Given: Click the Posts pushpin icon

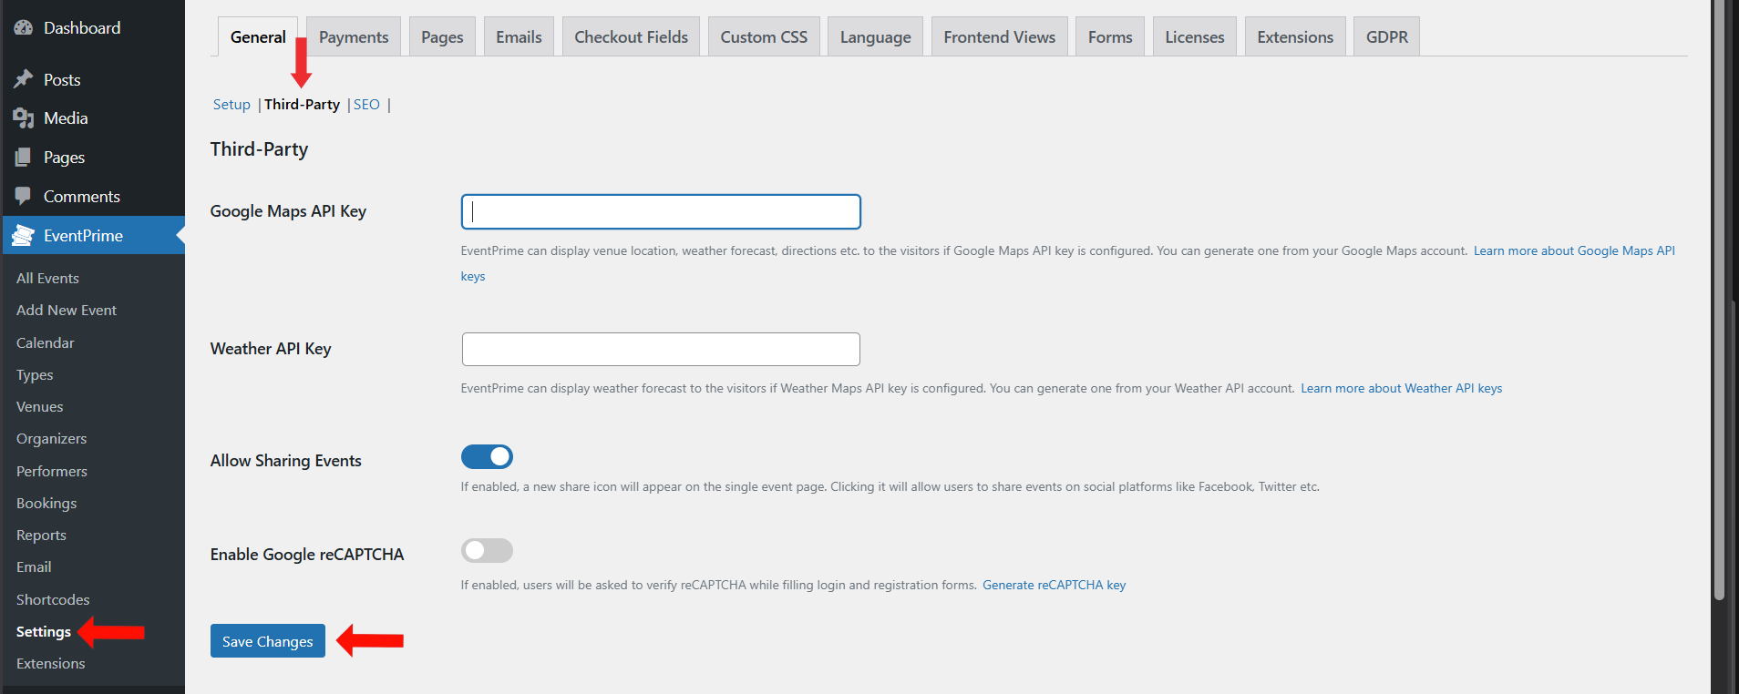Looking at the screenshot, I should [x=24, y=80].
